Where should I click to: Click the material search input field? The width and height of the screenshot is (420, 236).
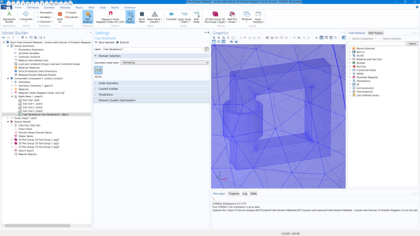[x=376, y=43]
